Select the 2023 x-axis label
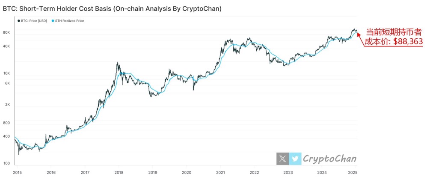This screenshot has width=427, height=179. tap(288, 173)
